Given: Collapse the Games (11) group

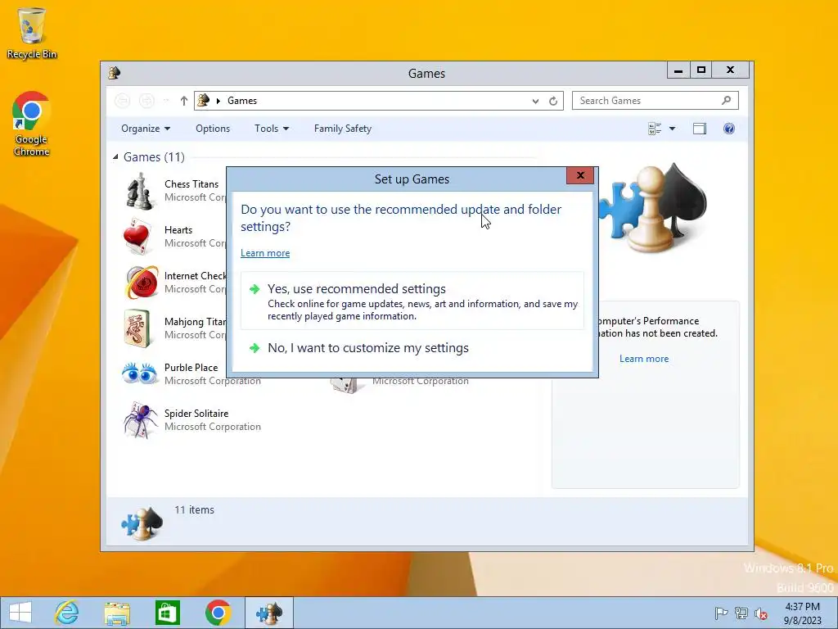Looking at the screenshot, I should 115,156.
